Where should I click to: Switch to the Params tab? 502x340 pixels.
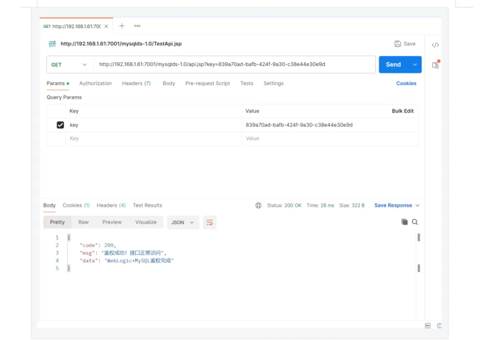point(58,83)
